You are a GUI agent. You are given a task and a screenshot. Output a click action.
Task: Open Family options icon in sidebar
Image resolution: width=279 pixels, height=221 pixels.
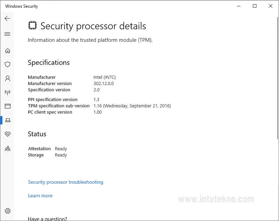coord(7,148)
